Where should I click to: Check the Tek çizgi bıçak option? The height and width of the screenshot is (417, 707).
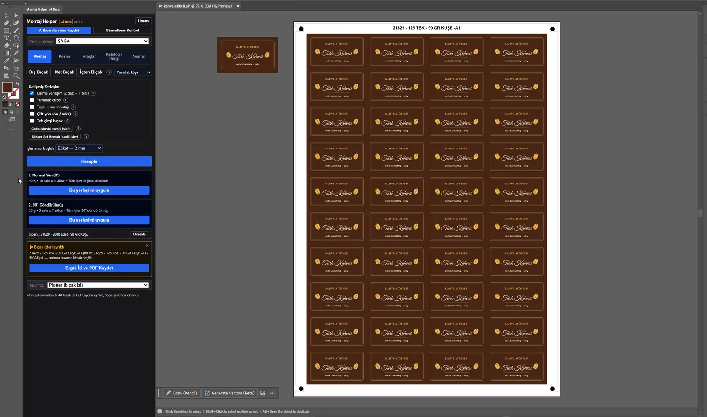(x=32, y=121)
